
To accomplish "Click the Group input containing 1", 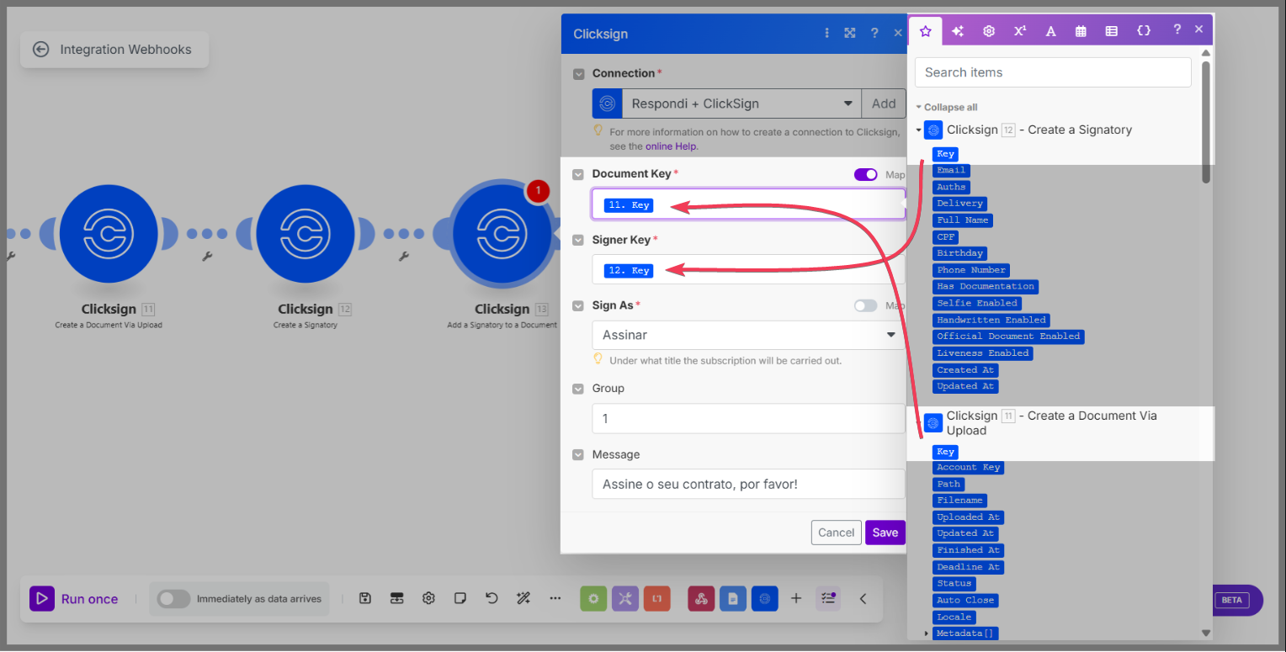I will click(x=748, y=418).
